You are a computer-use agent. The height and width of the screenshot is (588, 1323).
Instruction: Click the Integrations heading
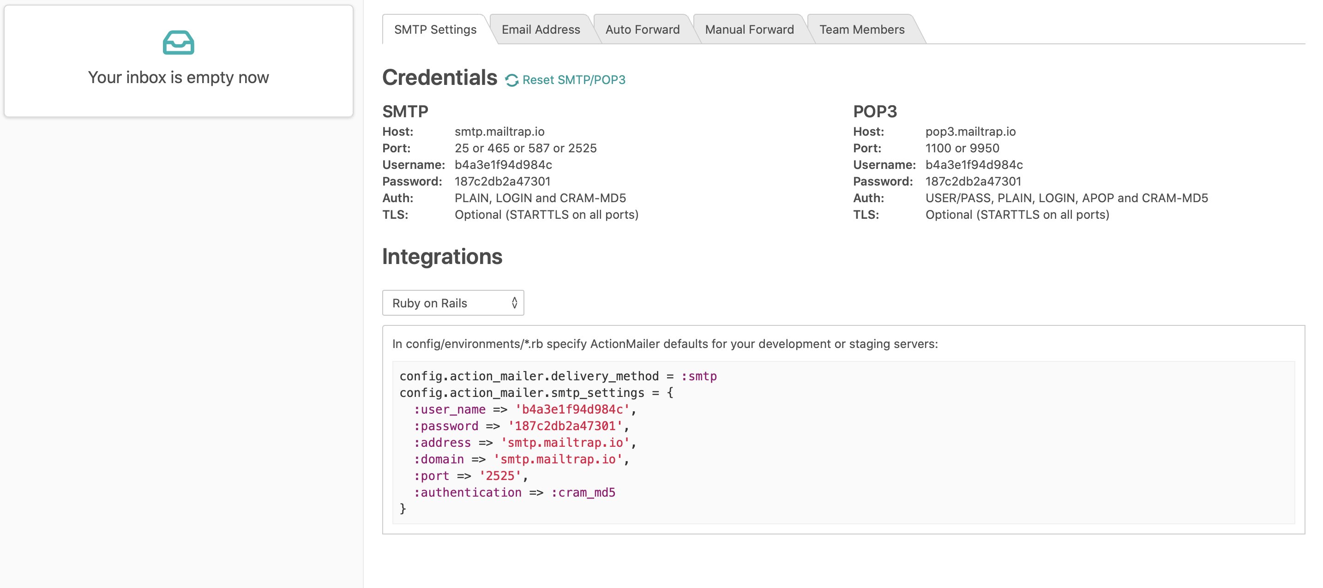tap(442, 256)
